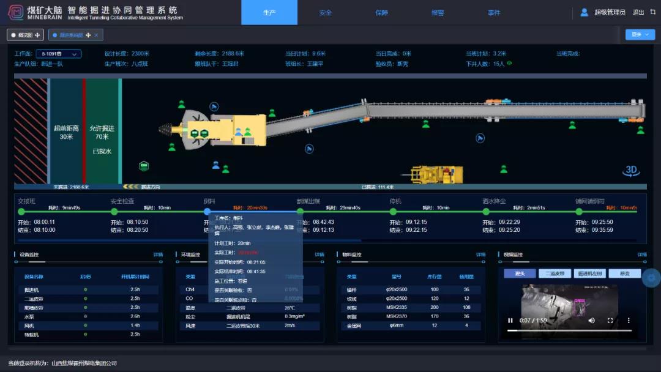661x372 pixels.
Task: Switch to the 安全 navigation tab
Action: 325,13
